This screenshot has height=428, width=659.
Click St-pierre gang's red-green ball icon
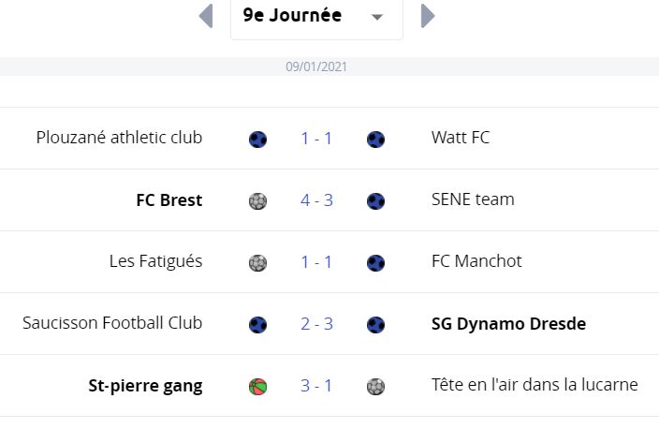pyautogui.click(x=257, y=387)
